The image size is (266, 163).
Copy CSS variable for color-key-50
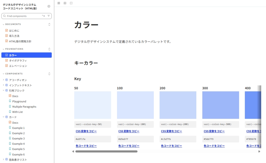click(x=86, y=131)
